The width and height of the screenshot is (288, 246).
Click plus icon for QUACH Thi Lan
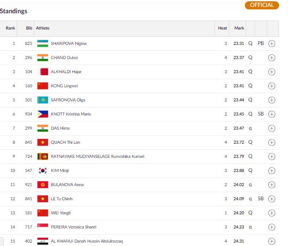click(x=271, y=142)
